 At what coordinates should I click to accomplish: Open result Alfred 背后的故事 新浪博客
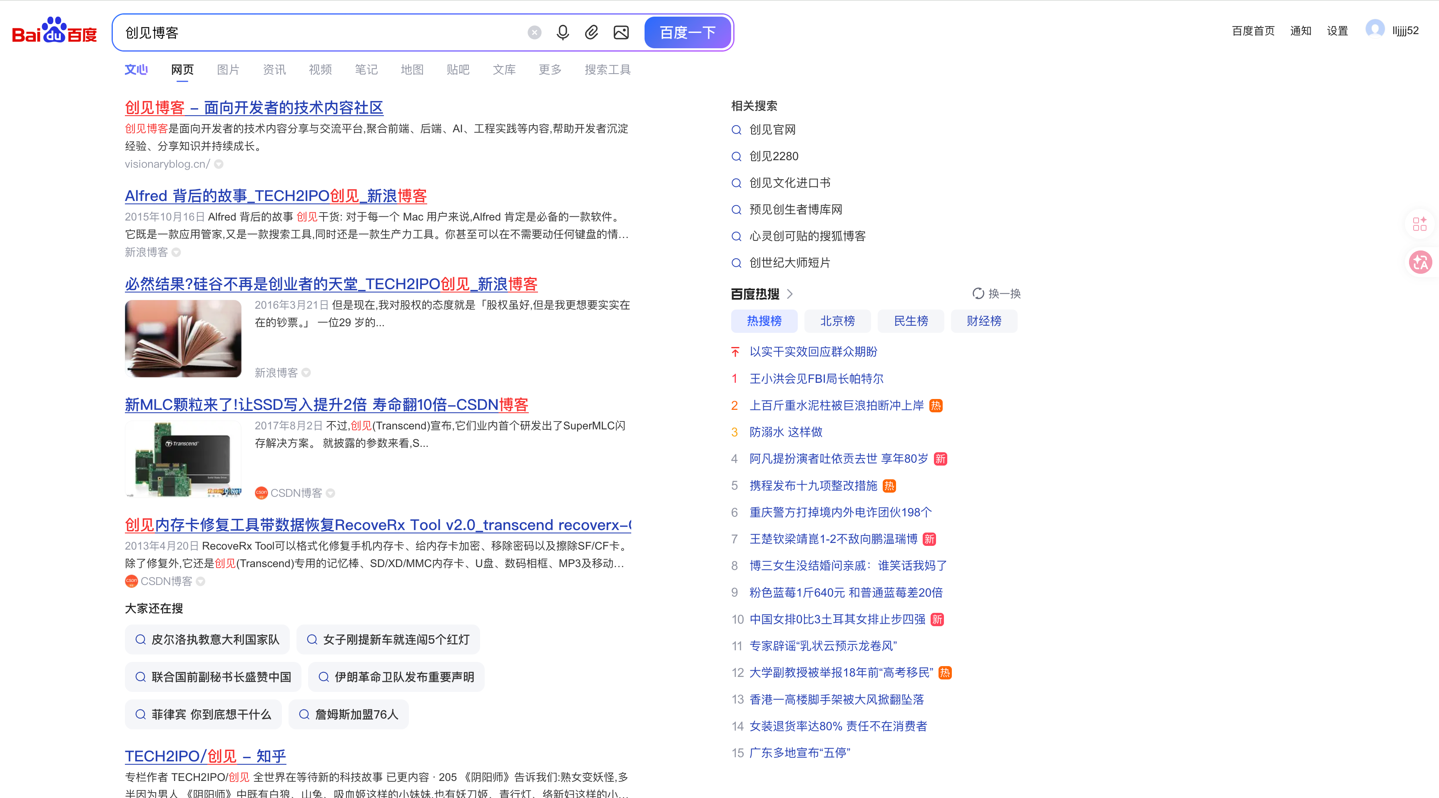276,196
